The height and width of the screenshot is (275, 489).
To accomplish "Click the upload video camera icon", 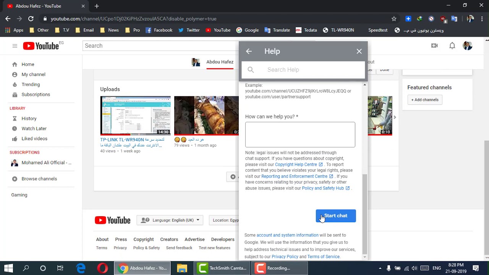I will (434, 46).
